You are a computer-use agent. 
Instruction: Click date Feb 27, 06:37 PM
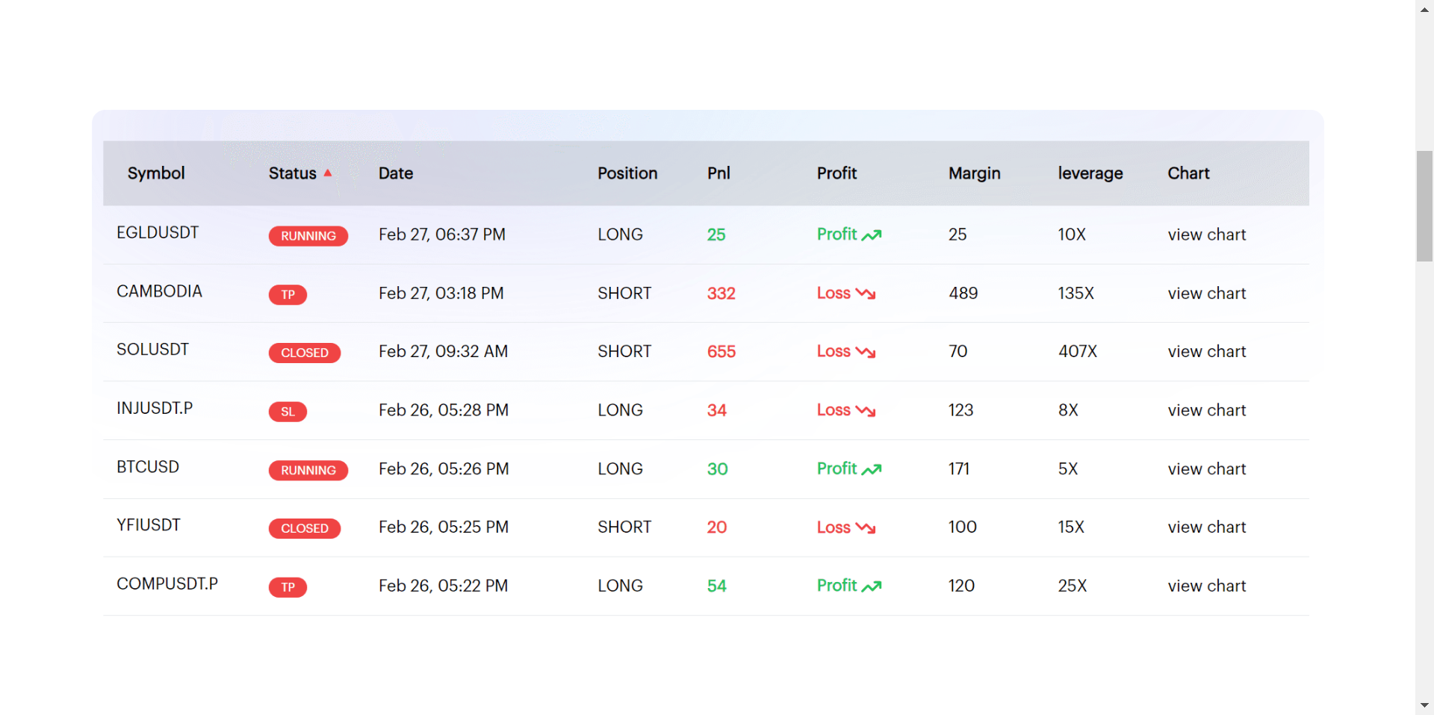[442, 235]
